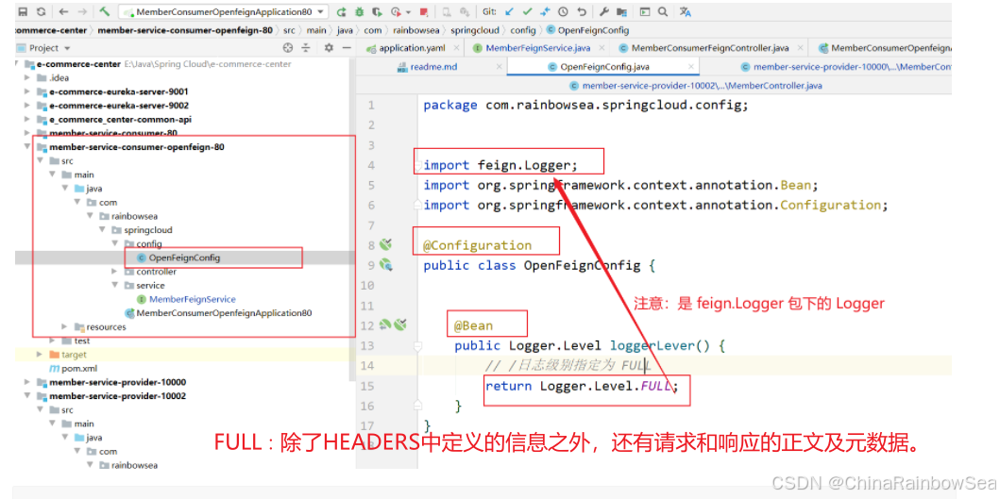Screen dimensions: 1000x499
Task: Click the Spring gutter icon on line 8
Action: [384, 244]
